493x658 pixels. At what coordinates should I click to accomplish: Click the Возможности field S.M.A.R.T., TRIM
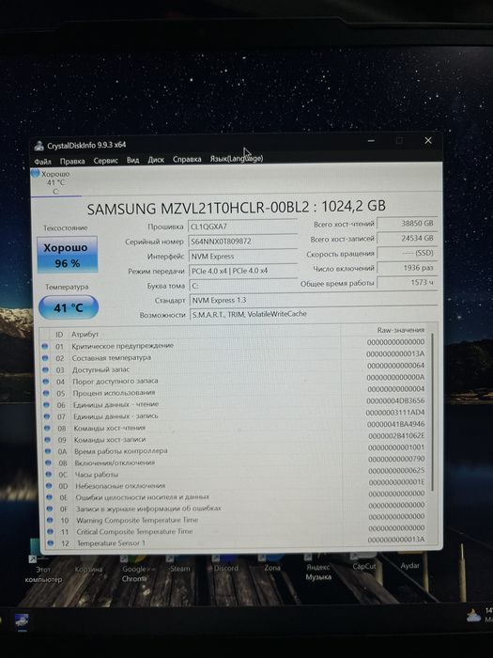pos(314,314)
